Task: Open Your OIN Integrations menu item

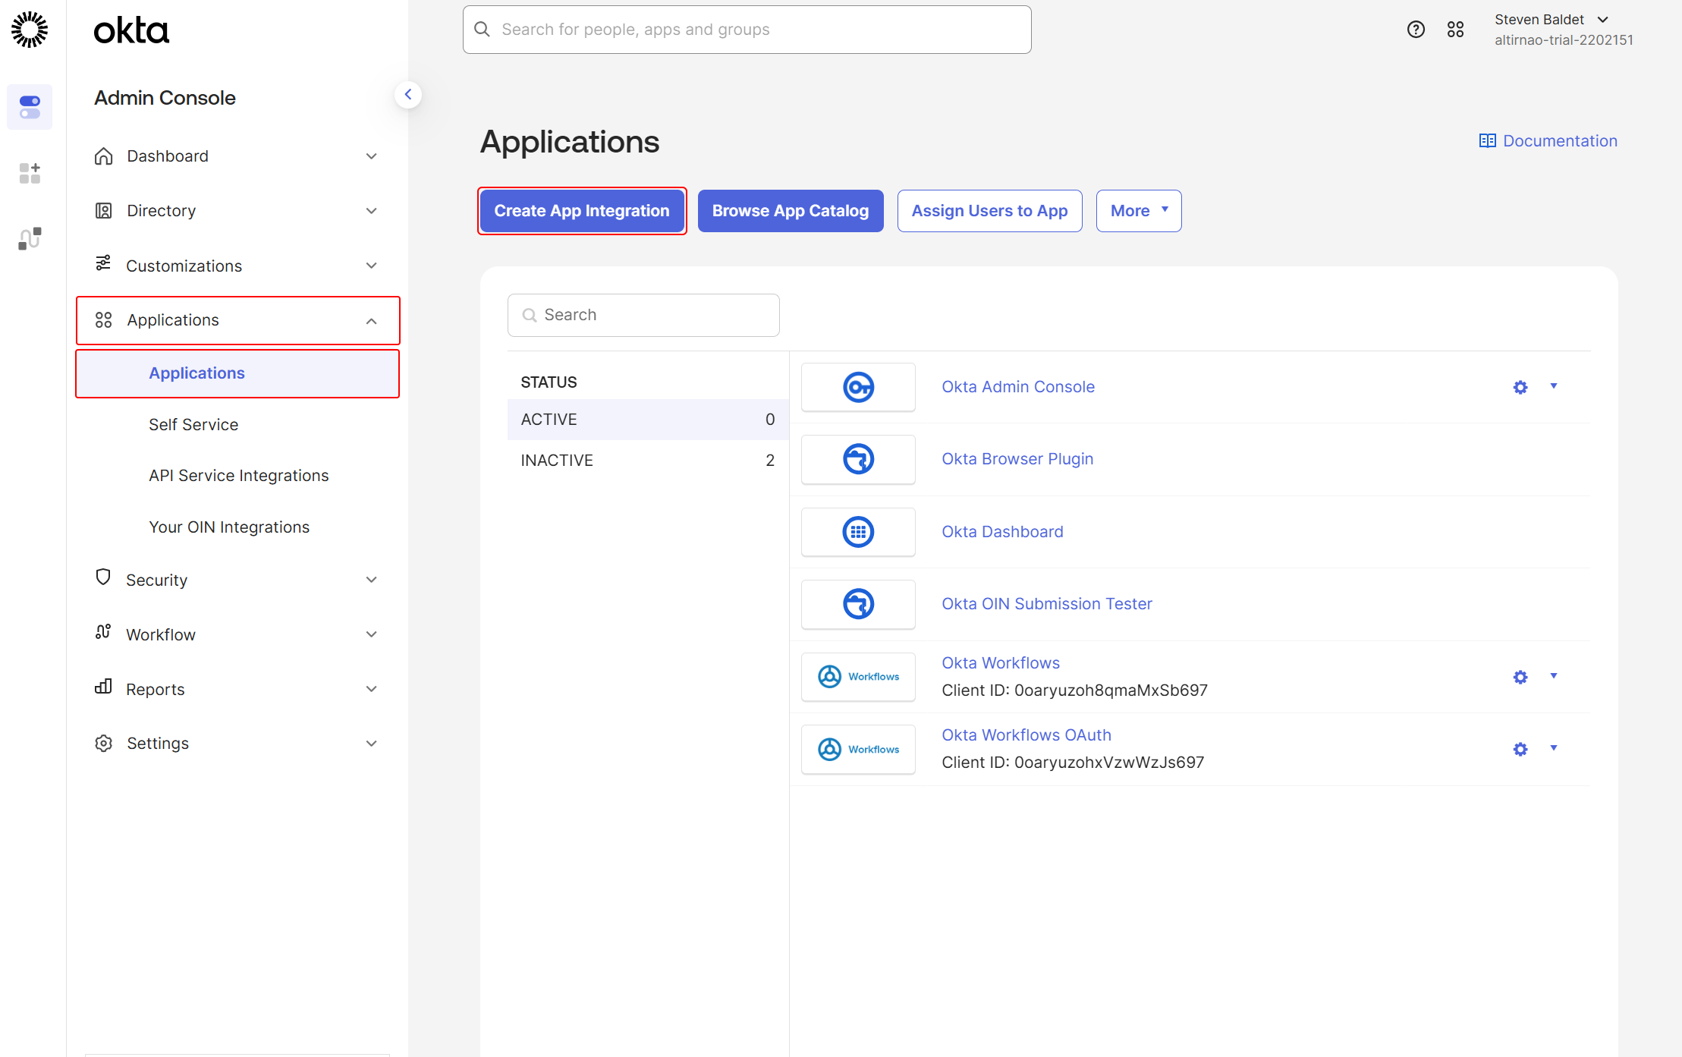Action: coord(229,527)
